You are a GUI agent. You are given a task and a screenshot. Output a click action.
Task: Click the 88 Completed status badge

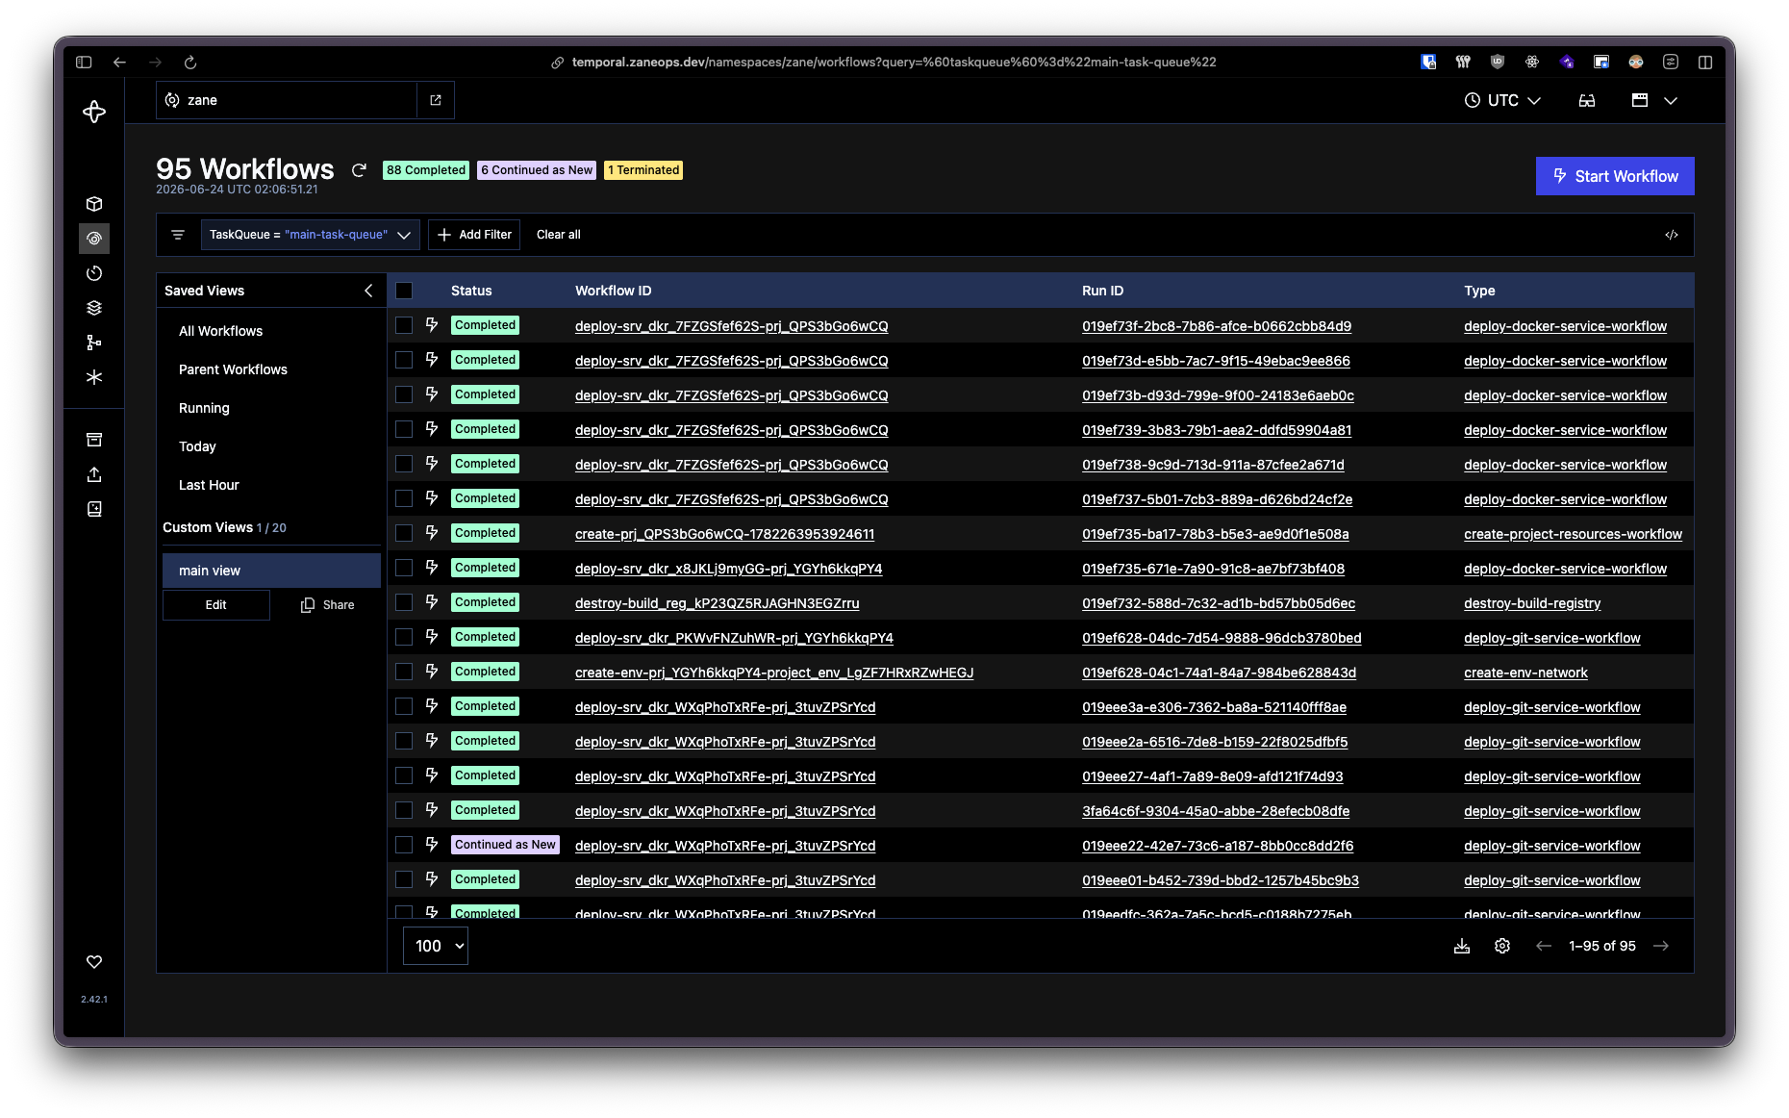tap(426, 170)
